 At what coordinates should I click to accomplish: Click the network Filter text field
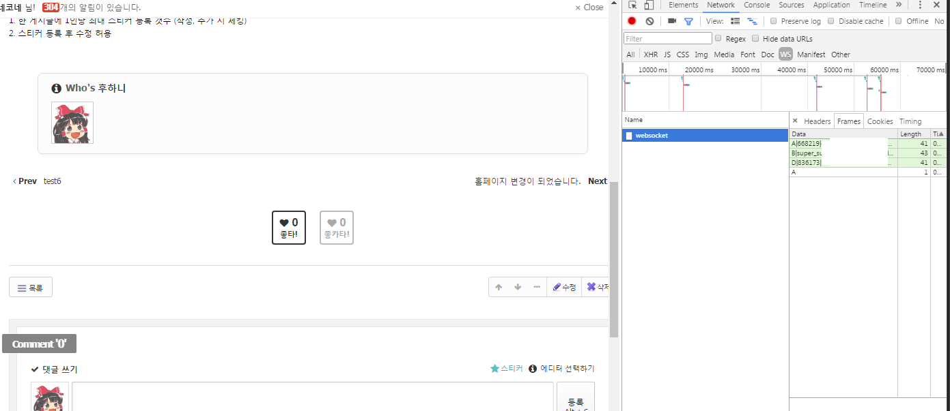coord(667,39)
